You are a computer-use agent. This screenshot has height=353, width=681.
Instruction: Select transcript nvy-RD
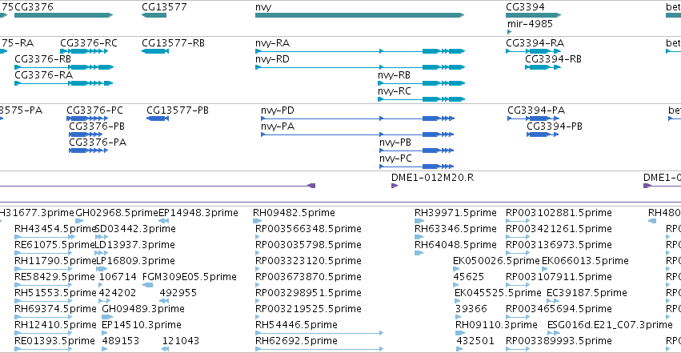pyautogui.click(x=360, y=67)
